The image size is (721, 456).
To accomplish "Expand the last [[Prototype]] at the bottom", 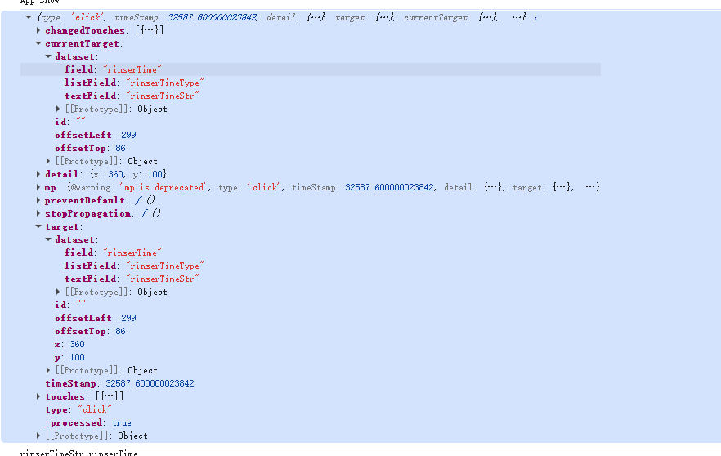I will point(39,436).
